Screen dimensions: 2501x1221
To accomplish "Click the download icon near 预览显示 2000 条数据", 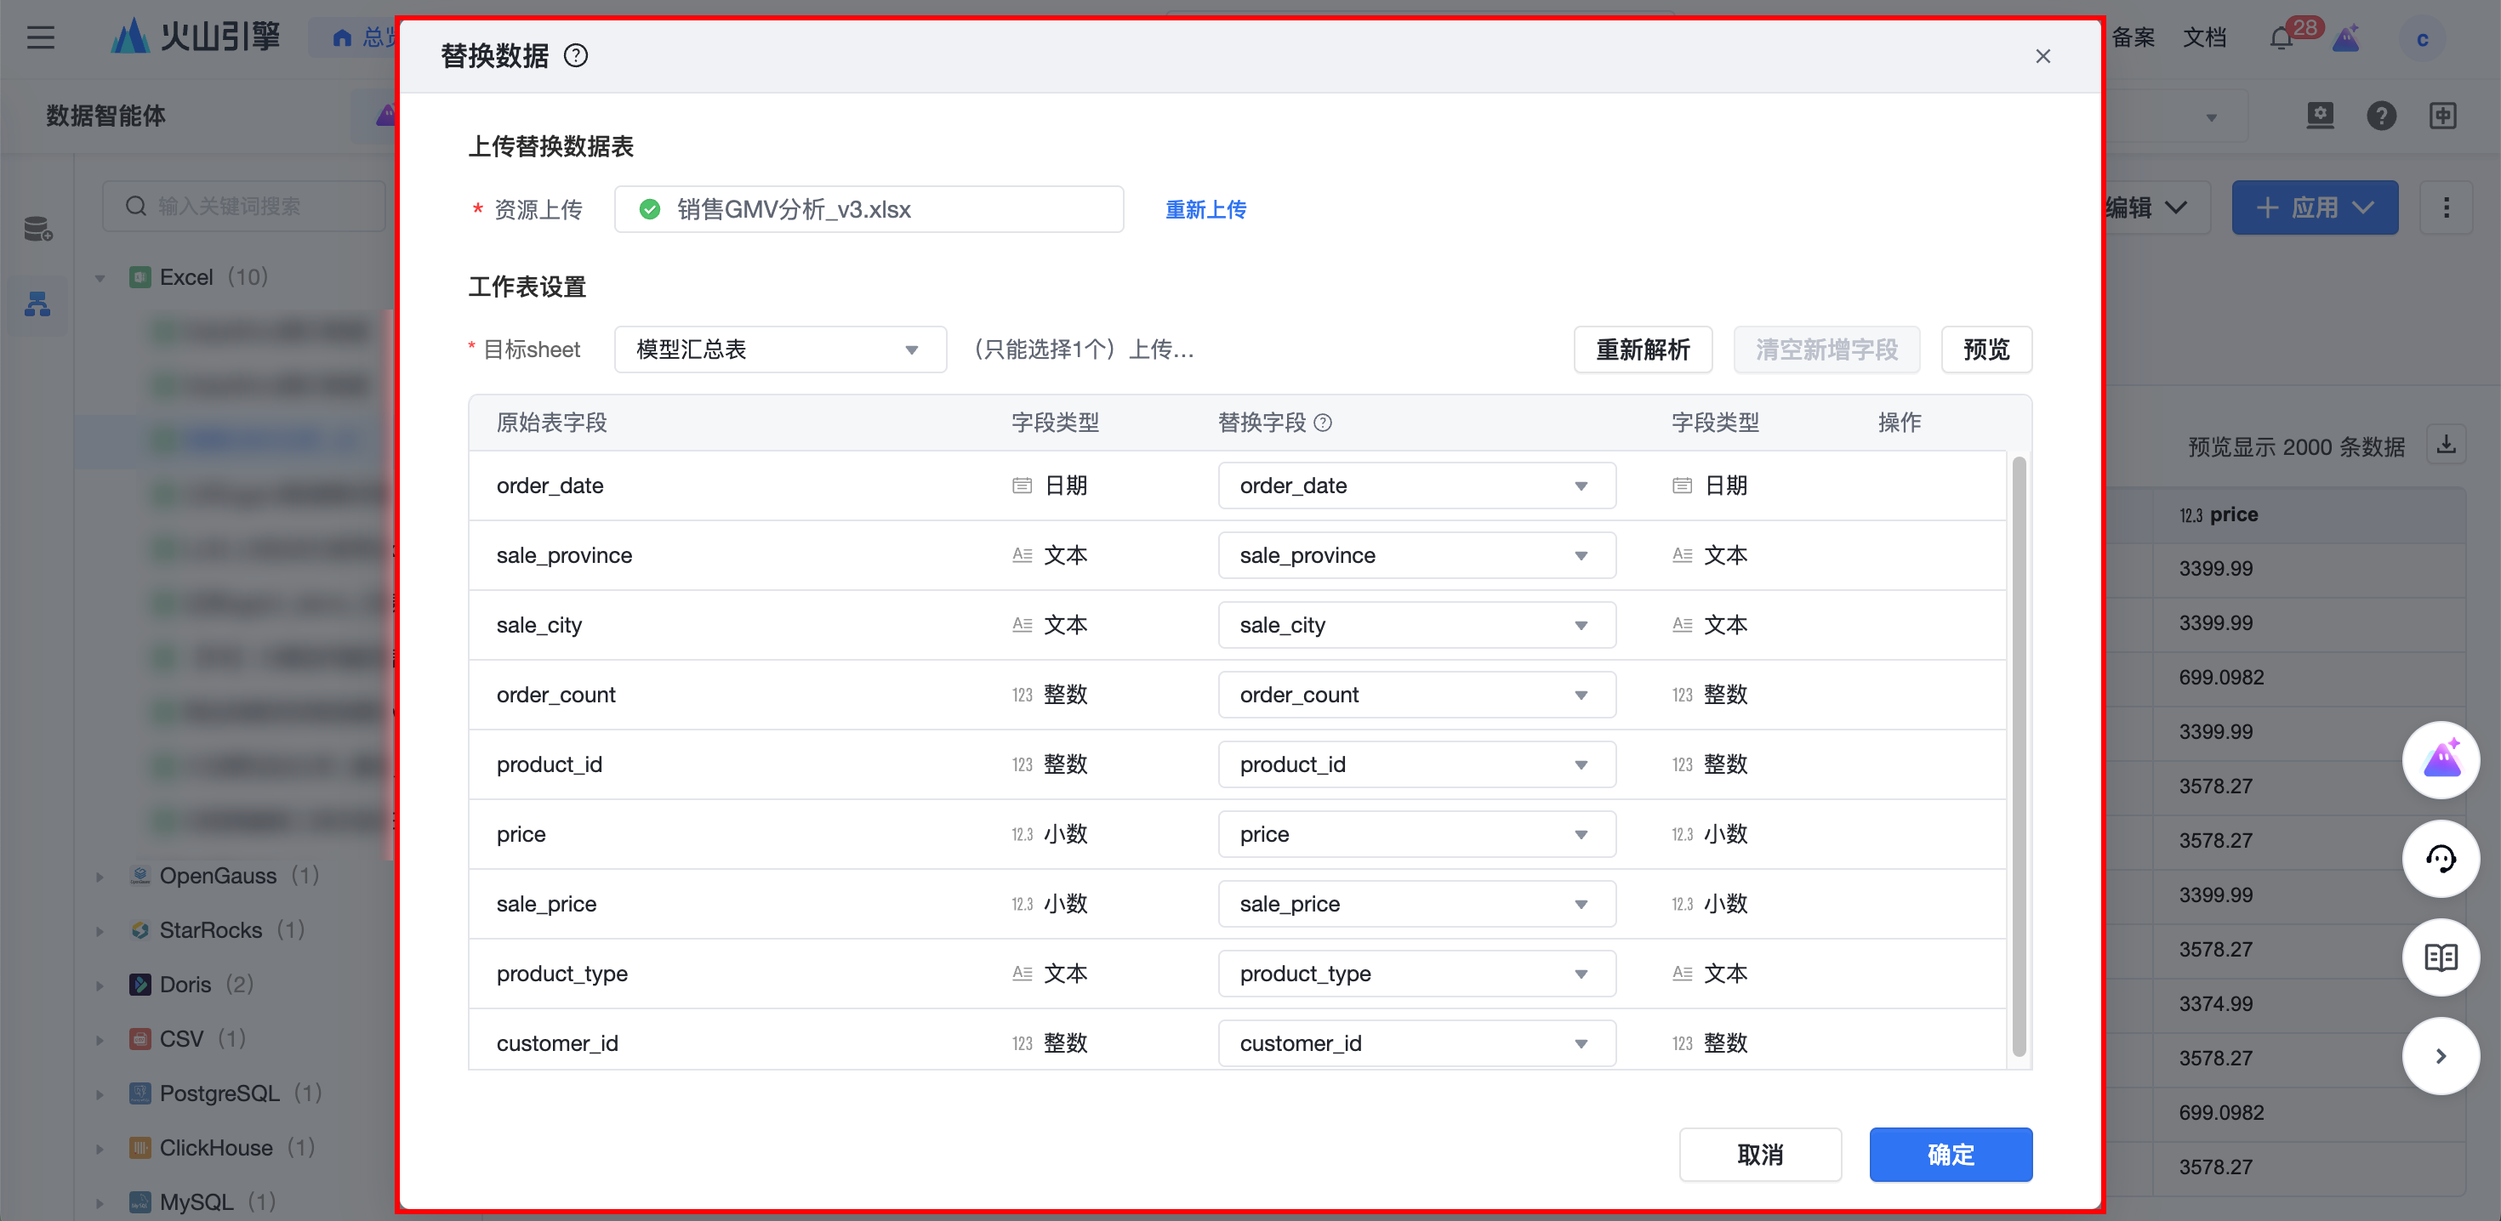I will coord(2446,446).
